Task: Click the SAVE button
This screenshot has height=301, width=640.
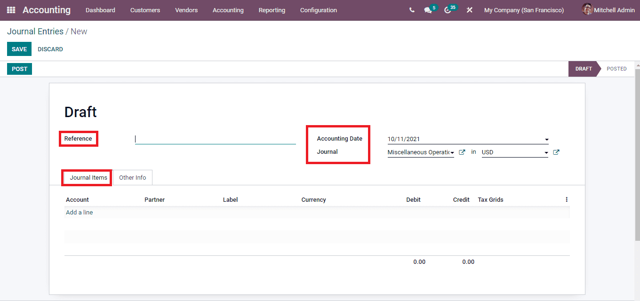Action: (x=19, y=49)
